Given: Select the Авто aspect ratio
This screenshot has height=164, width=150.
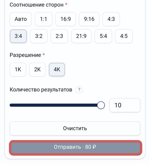Looking at the screenshot, I should point(21,19).
